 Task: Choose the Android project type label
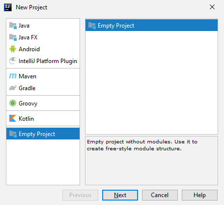click(29, 49)
